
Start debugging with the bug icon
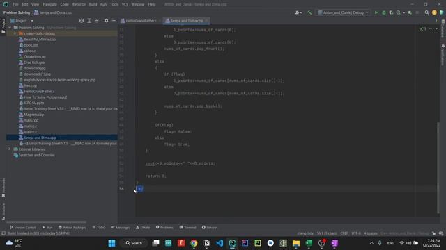pyautogui.click(x=384, y=12)
